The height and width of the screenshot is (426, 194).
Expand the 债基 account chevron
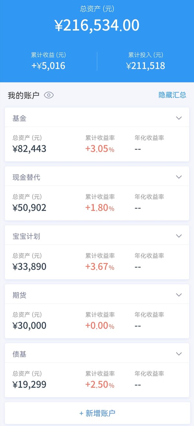179,354
